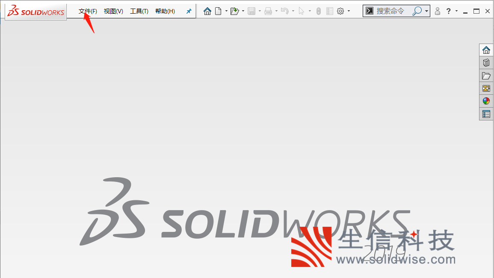
Task: Open the 视图(V) menu
Action: 113,12
